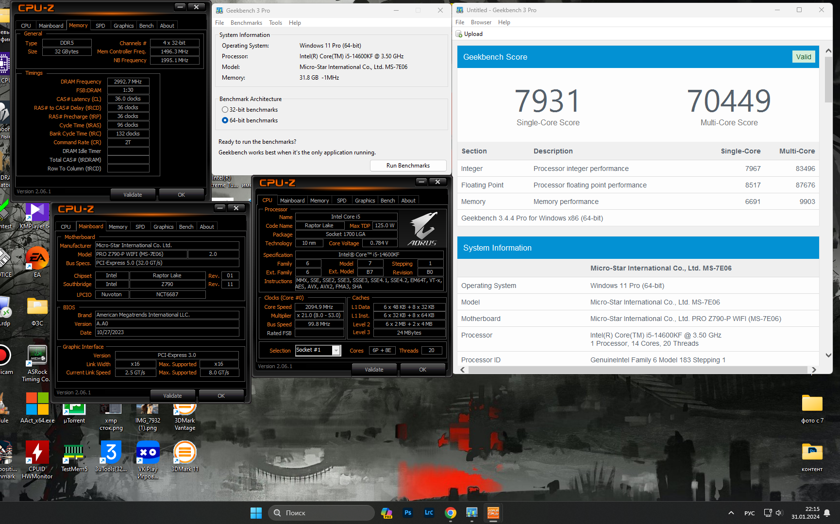This screenshot has height=524, width=840.
Task: Open the notifications bell in tray
Action: click(x=827, y=513)
